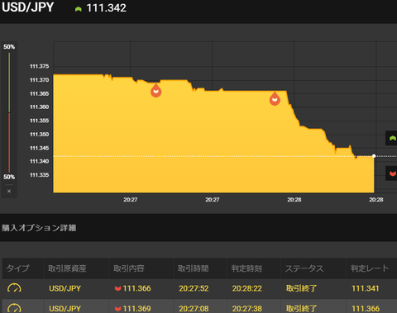The height and width of the screenshot is (313, 397).
Task: Click the gauge icon in the 111.369 row
Action: (14, 308)
